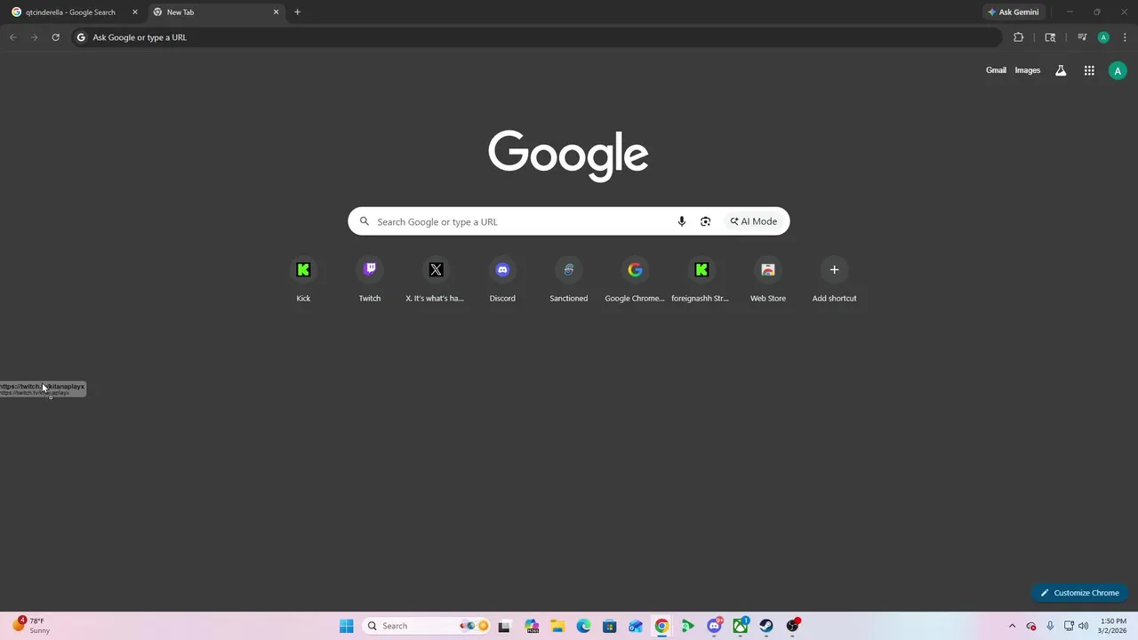Search by image with Google Lens
The image size is (1138, 640).
705,221
